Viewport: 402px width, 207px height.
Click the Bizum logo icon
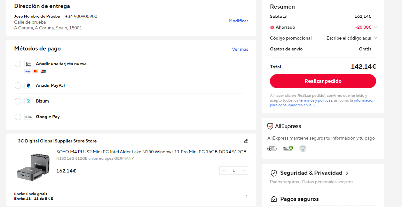click(28, 101)
